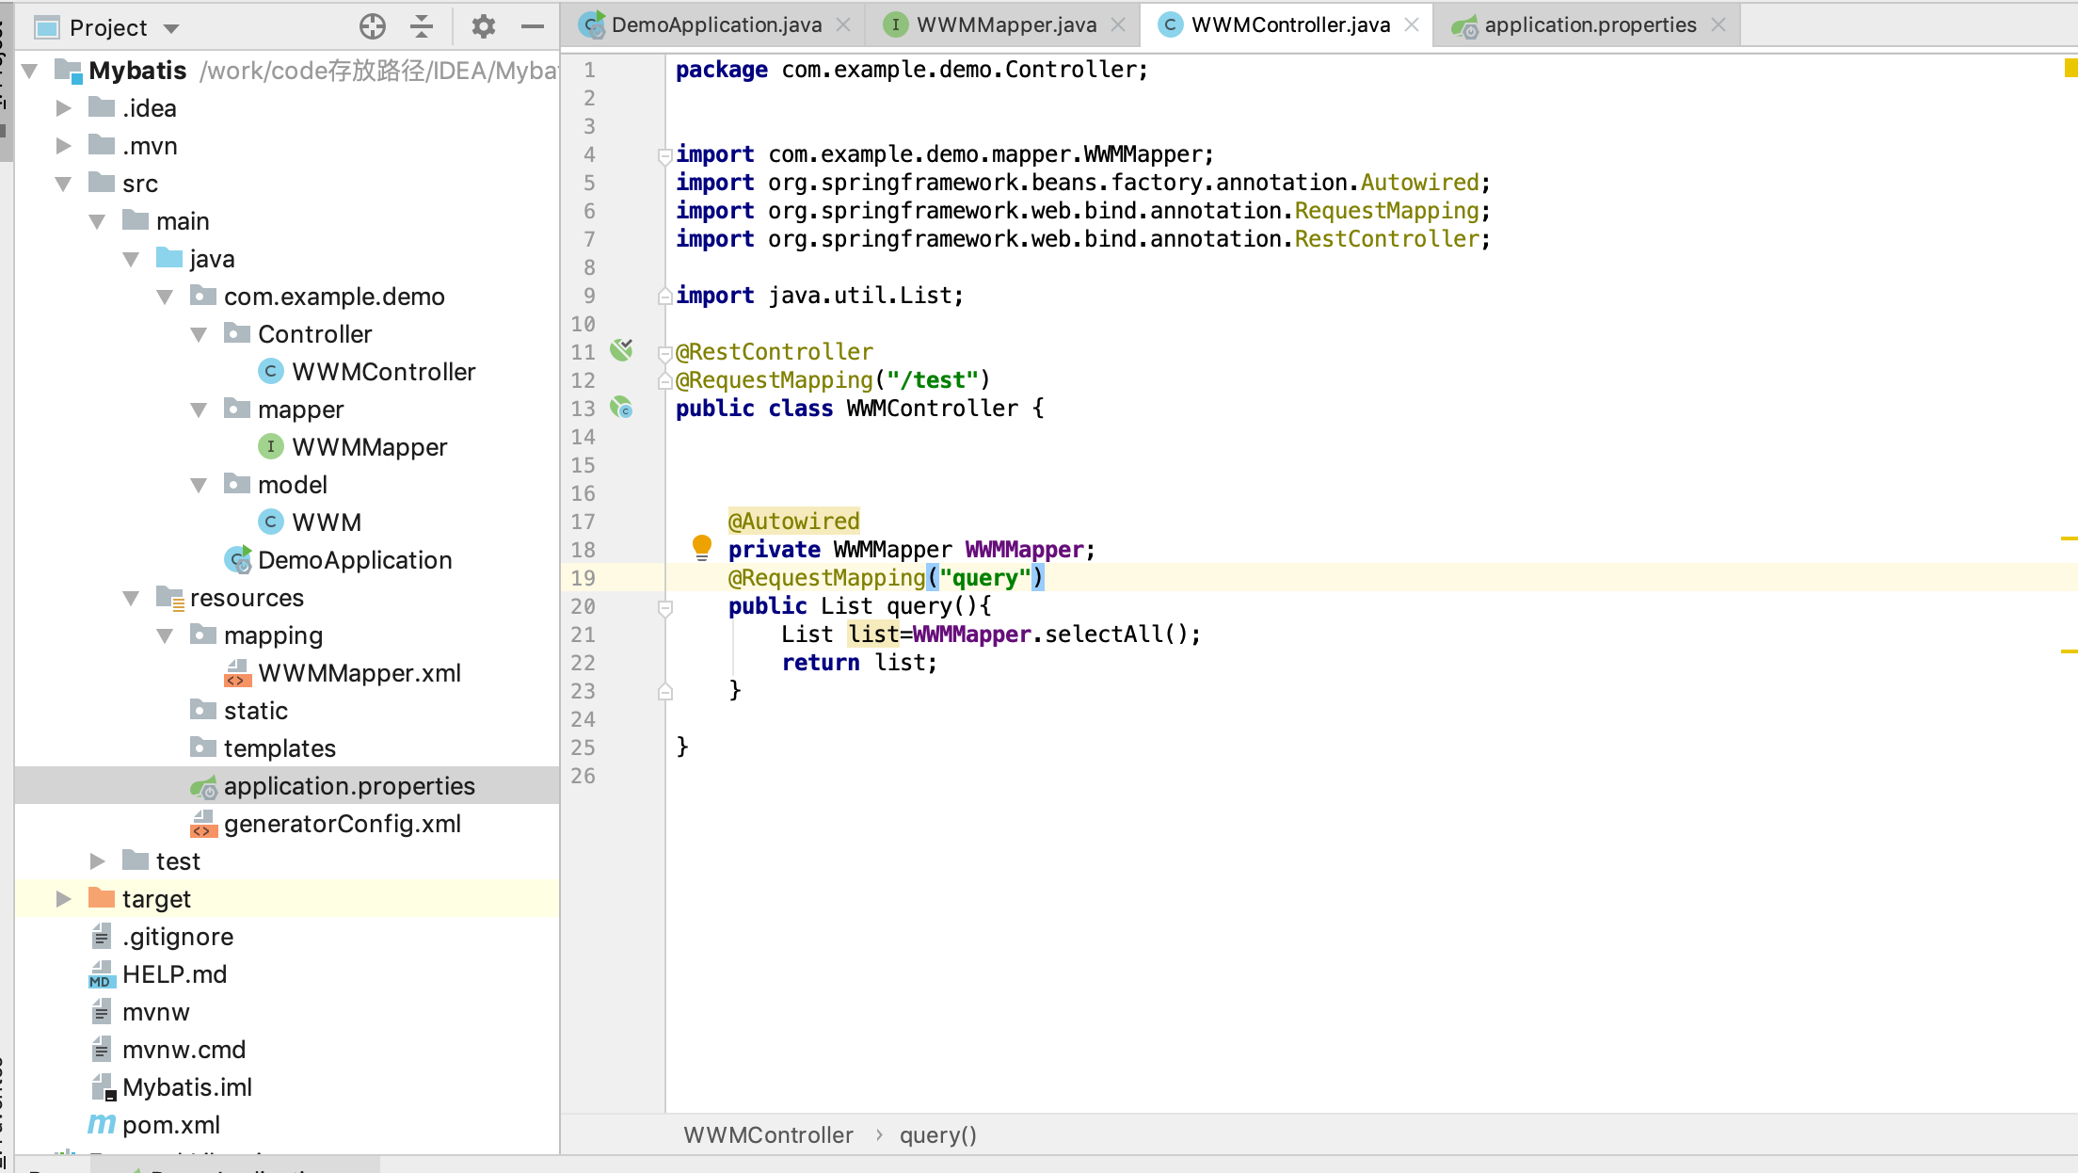The width and height of the screenshot is (2078, 1173).
Task: Open pom.xml in project tree
Action: 171,1125
